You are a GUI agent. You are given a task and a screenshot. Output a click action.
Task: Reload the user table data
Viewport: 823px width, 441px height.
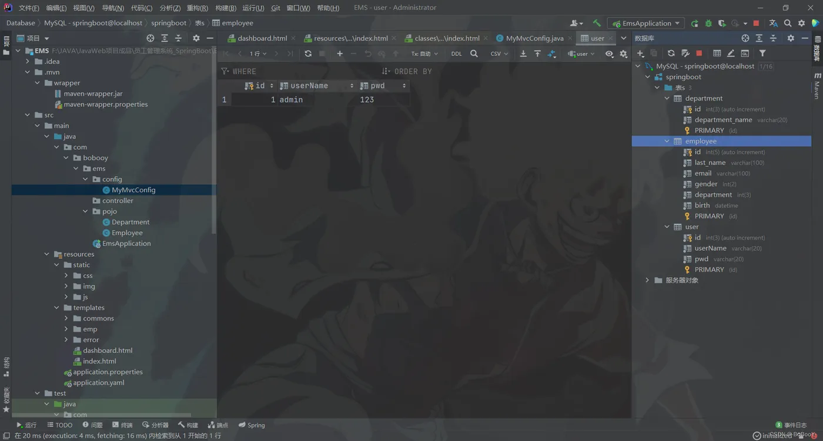tap(308, 53)
